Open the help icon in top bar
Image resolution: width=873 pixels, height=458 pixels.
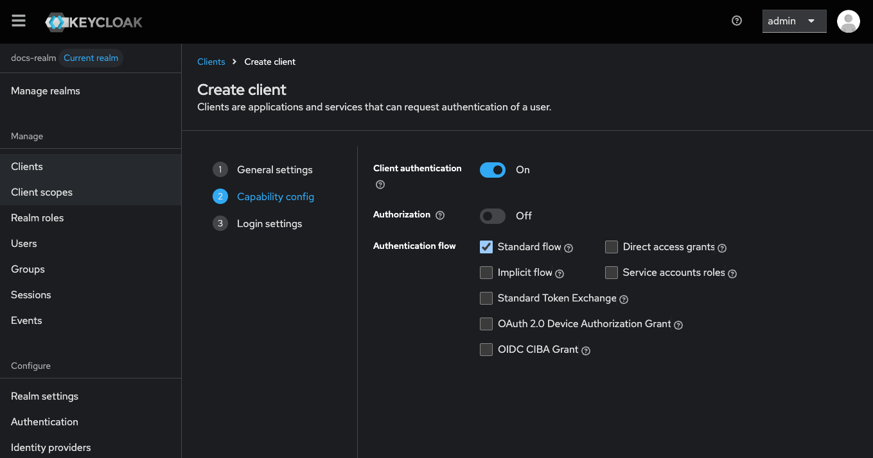(x=737, y=21)
